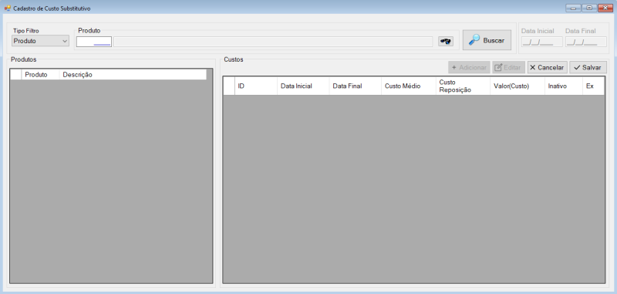This screenshot has height=294, width=617.
Task: Click the Valor(Custo) column header
Action: [517, 86]
